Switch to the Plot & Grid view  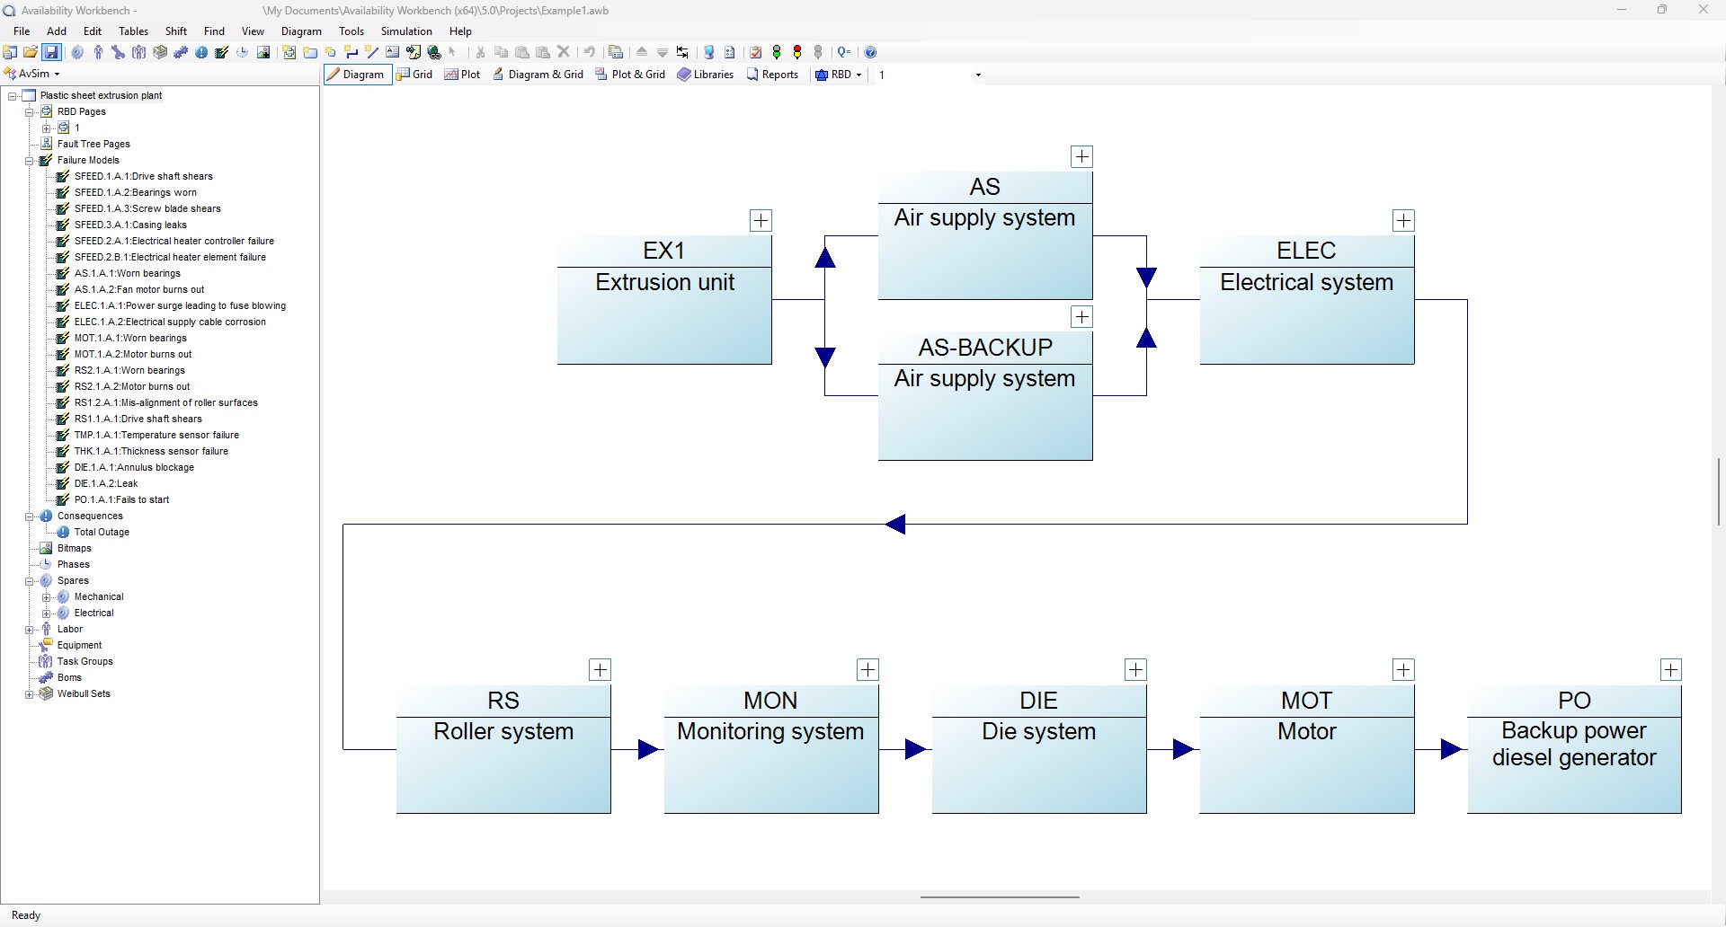630,75
